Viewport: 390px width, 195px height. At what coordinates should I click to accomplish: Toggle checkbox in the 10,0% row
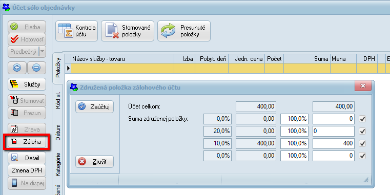click(x=362, y=143)
